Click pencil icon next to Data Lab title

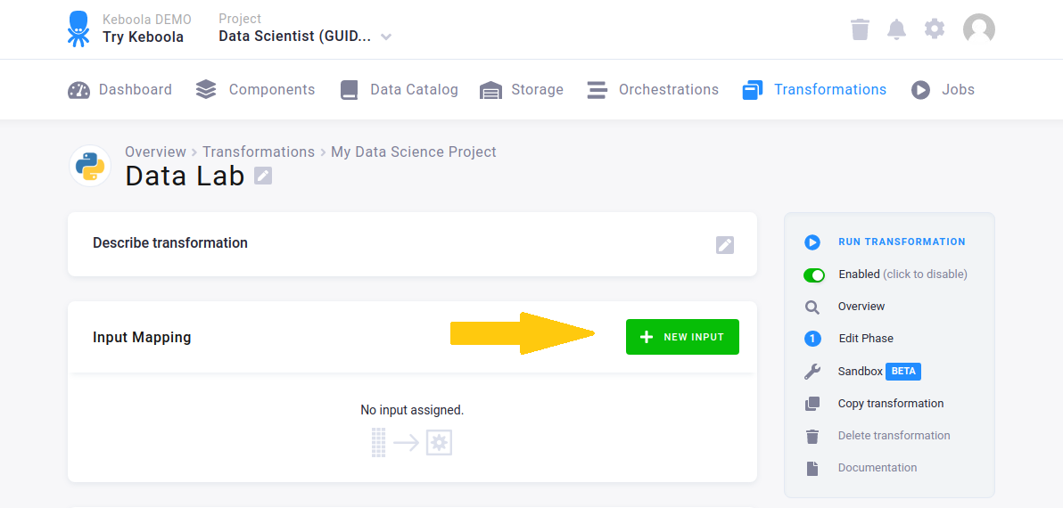pos(263,176)
